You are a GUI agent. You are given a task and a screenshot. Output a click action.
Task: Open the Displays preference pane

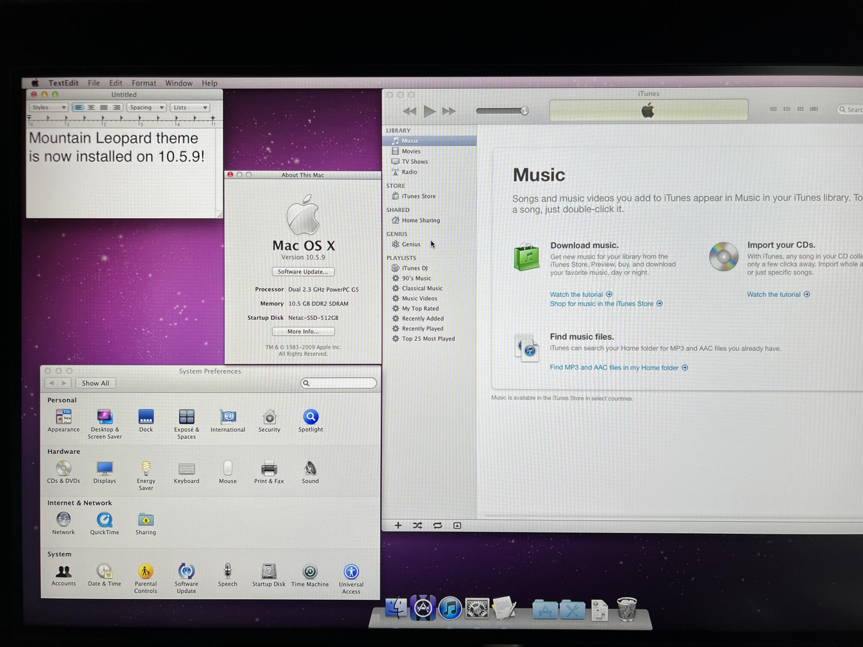[x=104, y=472]
